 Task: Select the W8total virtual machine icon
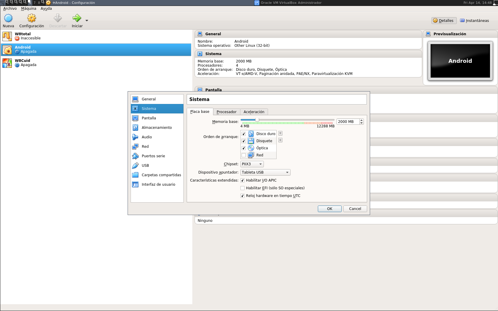(x=7, y=36)
